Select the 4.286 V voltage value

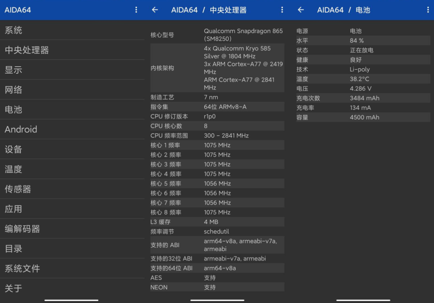pyautogui.click(x=360, y=89)
